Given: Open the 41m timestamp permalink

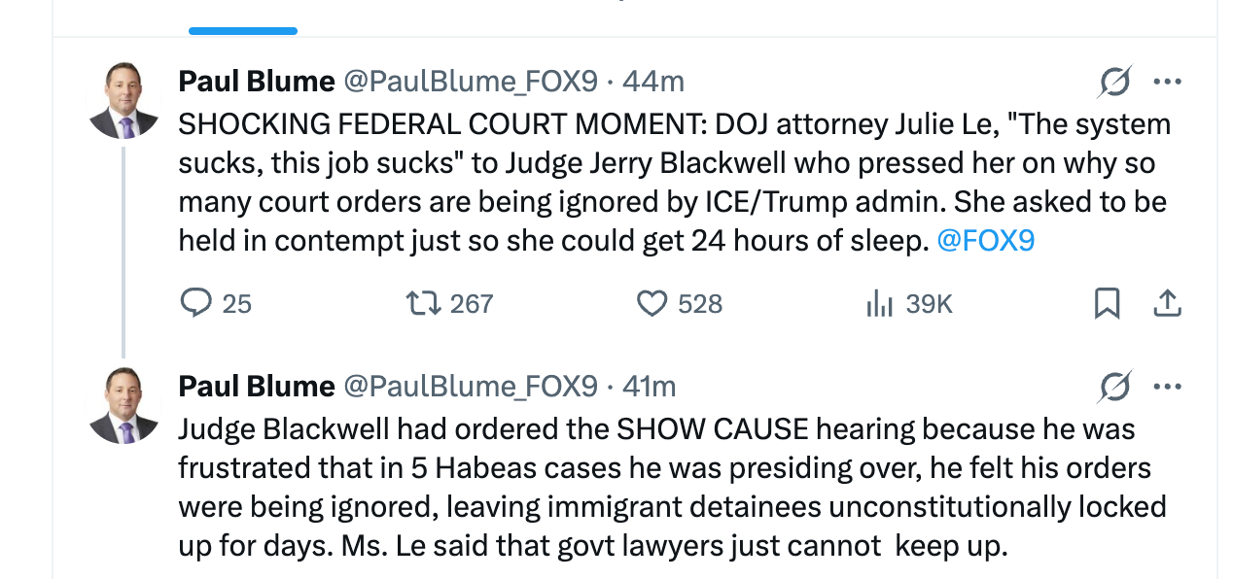Looking at the screenshot, I should pyautogui.click(x=649, y=387).
